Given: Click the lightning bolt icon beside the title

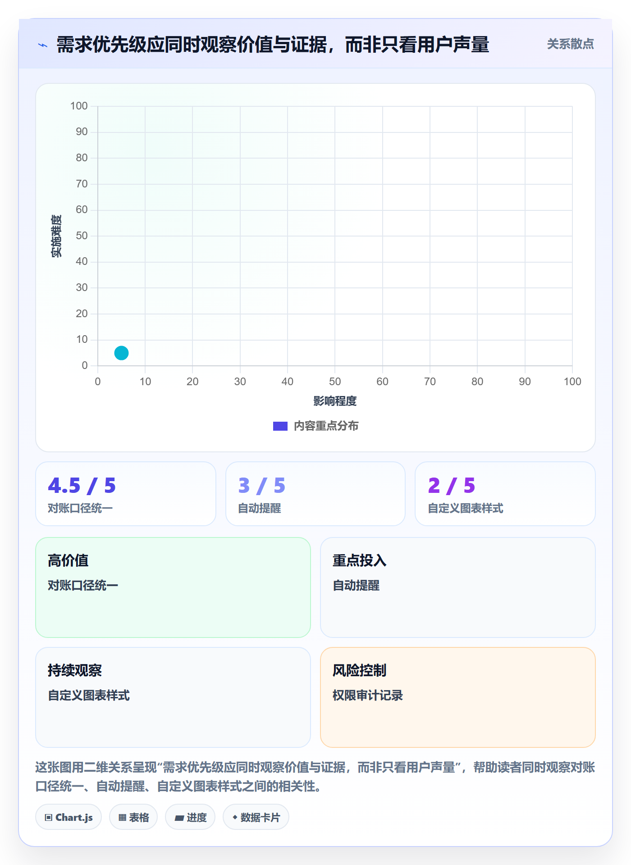Looking at the screenshot, I should pos(43,45).
